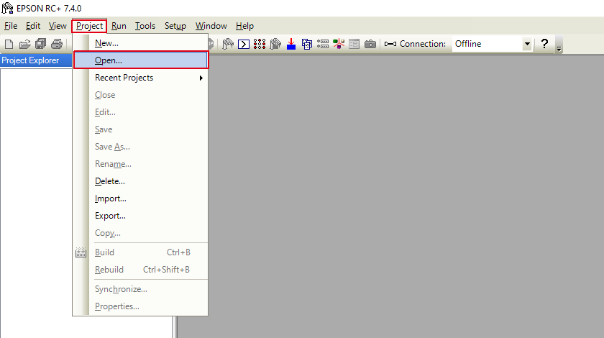Expand the Recent Projects submenu arrow

coord(201,78)
